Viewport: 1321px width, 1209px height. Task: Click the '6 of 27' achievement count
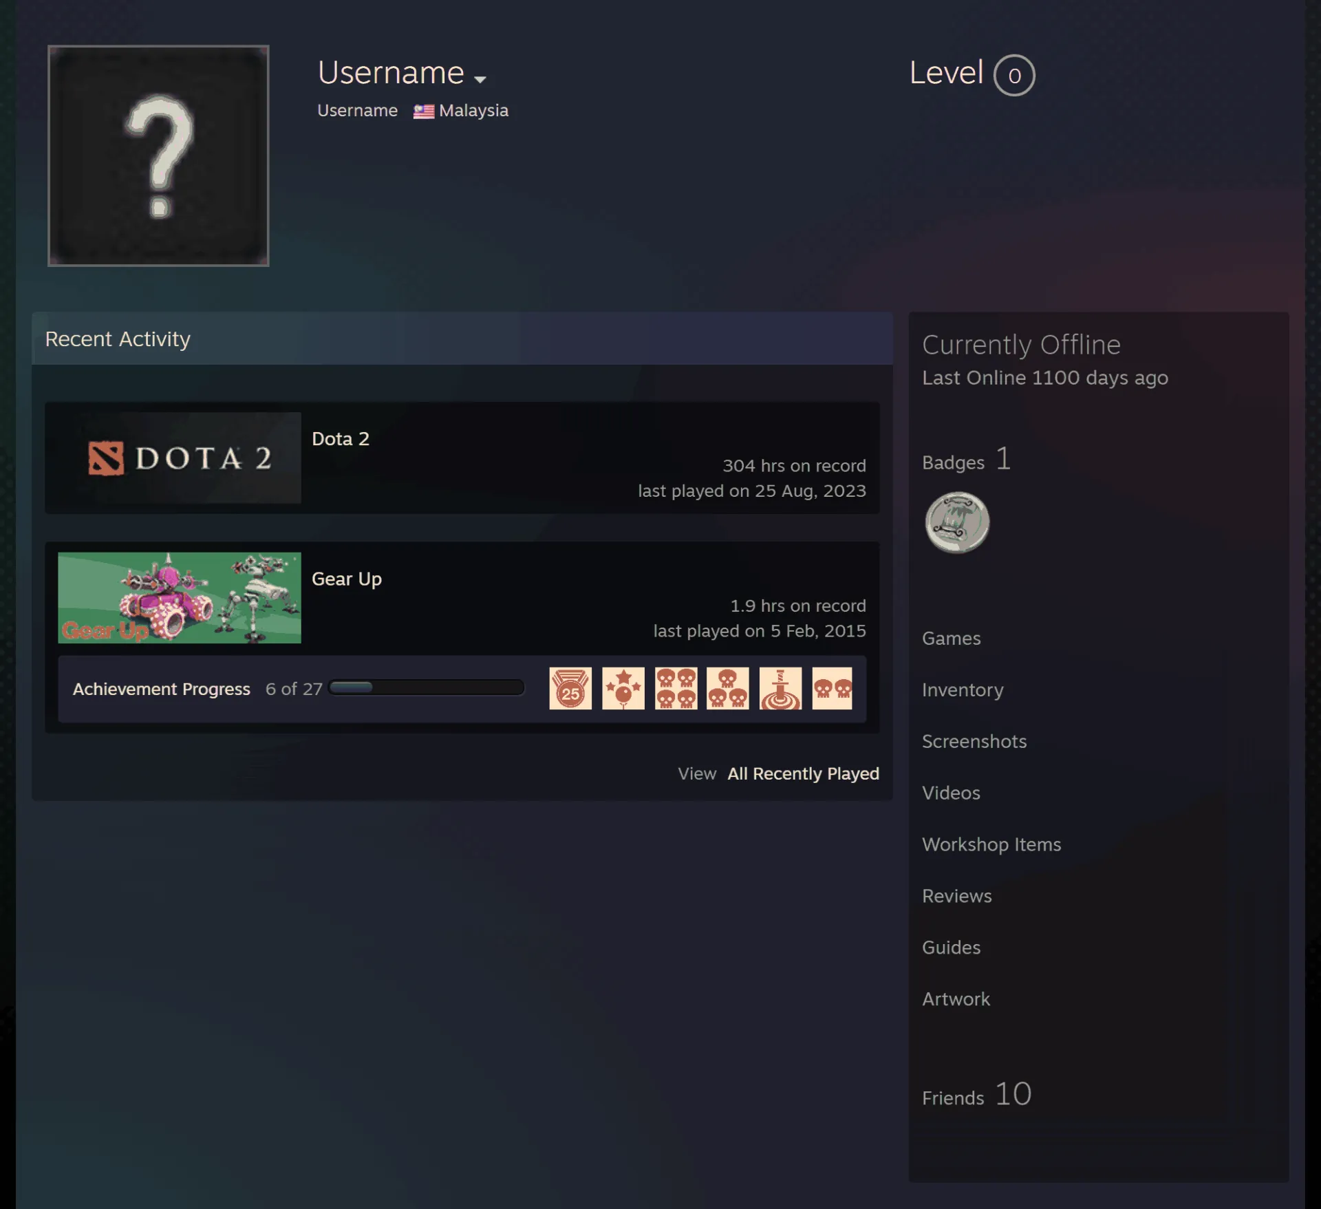coord(294,689)
